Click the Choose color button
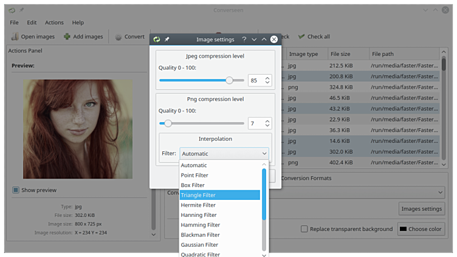Image resolution: width=457 pixels, height=257 pixels. (421, 229)
